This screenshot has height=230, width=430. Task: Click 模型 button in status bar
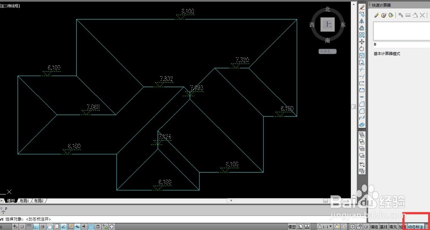click(x=292, y=227)
